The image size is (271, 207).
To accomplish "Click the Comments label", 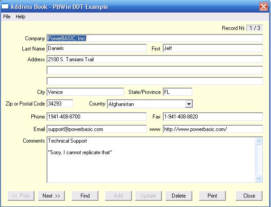I will [x=34, y=141].
